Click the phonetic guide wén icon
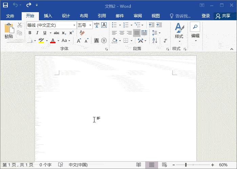The height and width of the screenshot is (169, 237). coord(96,25)
